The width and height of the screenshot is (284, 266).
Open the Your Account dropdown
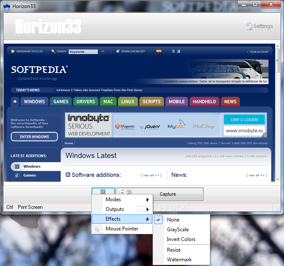(x=257, y=52)
